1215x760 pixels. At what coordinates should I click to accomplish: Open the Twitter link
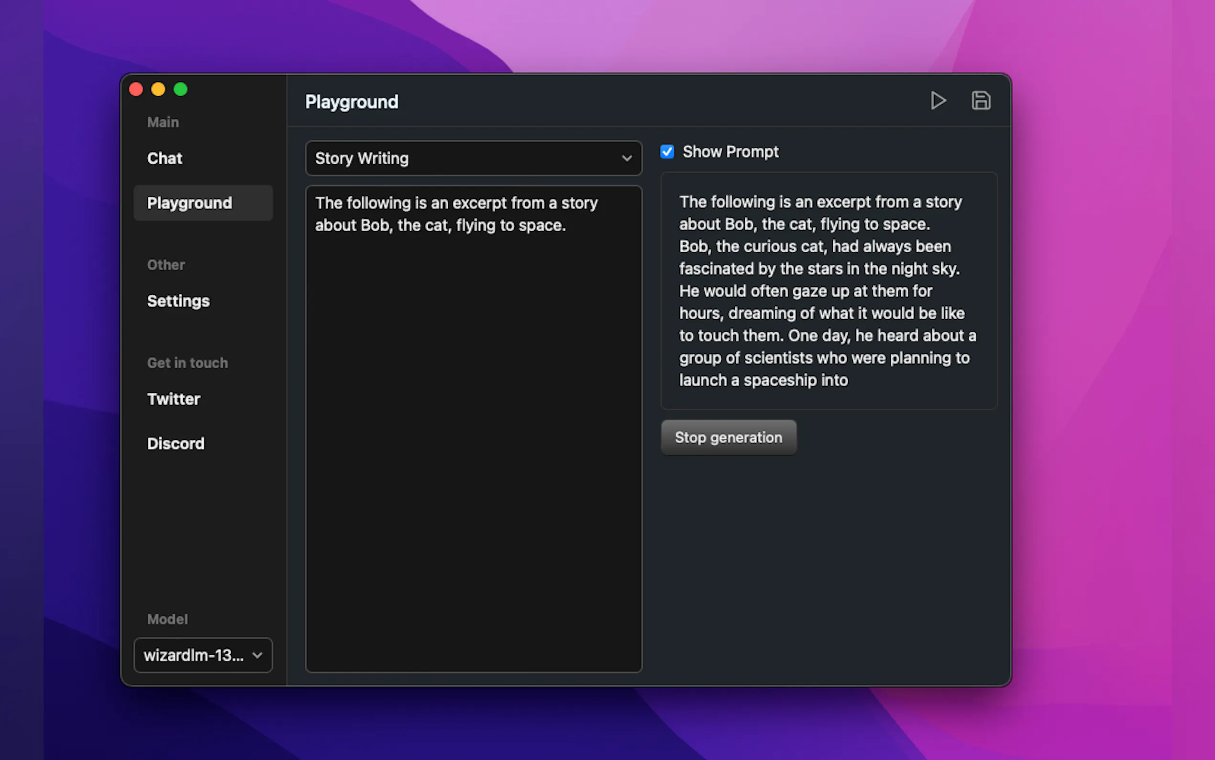coord(173,399)
